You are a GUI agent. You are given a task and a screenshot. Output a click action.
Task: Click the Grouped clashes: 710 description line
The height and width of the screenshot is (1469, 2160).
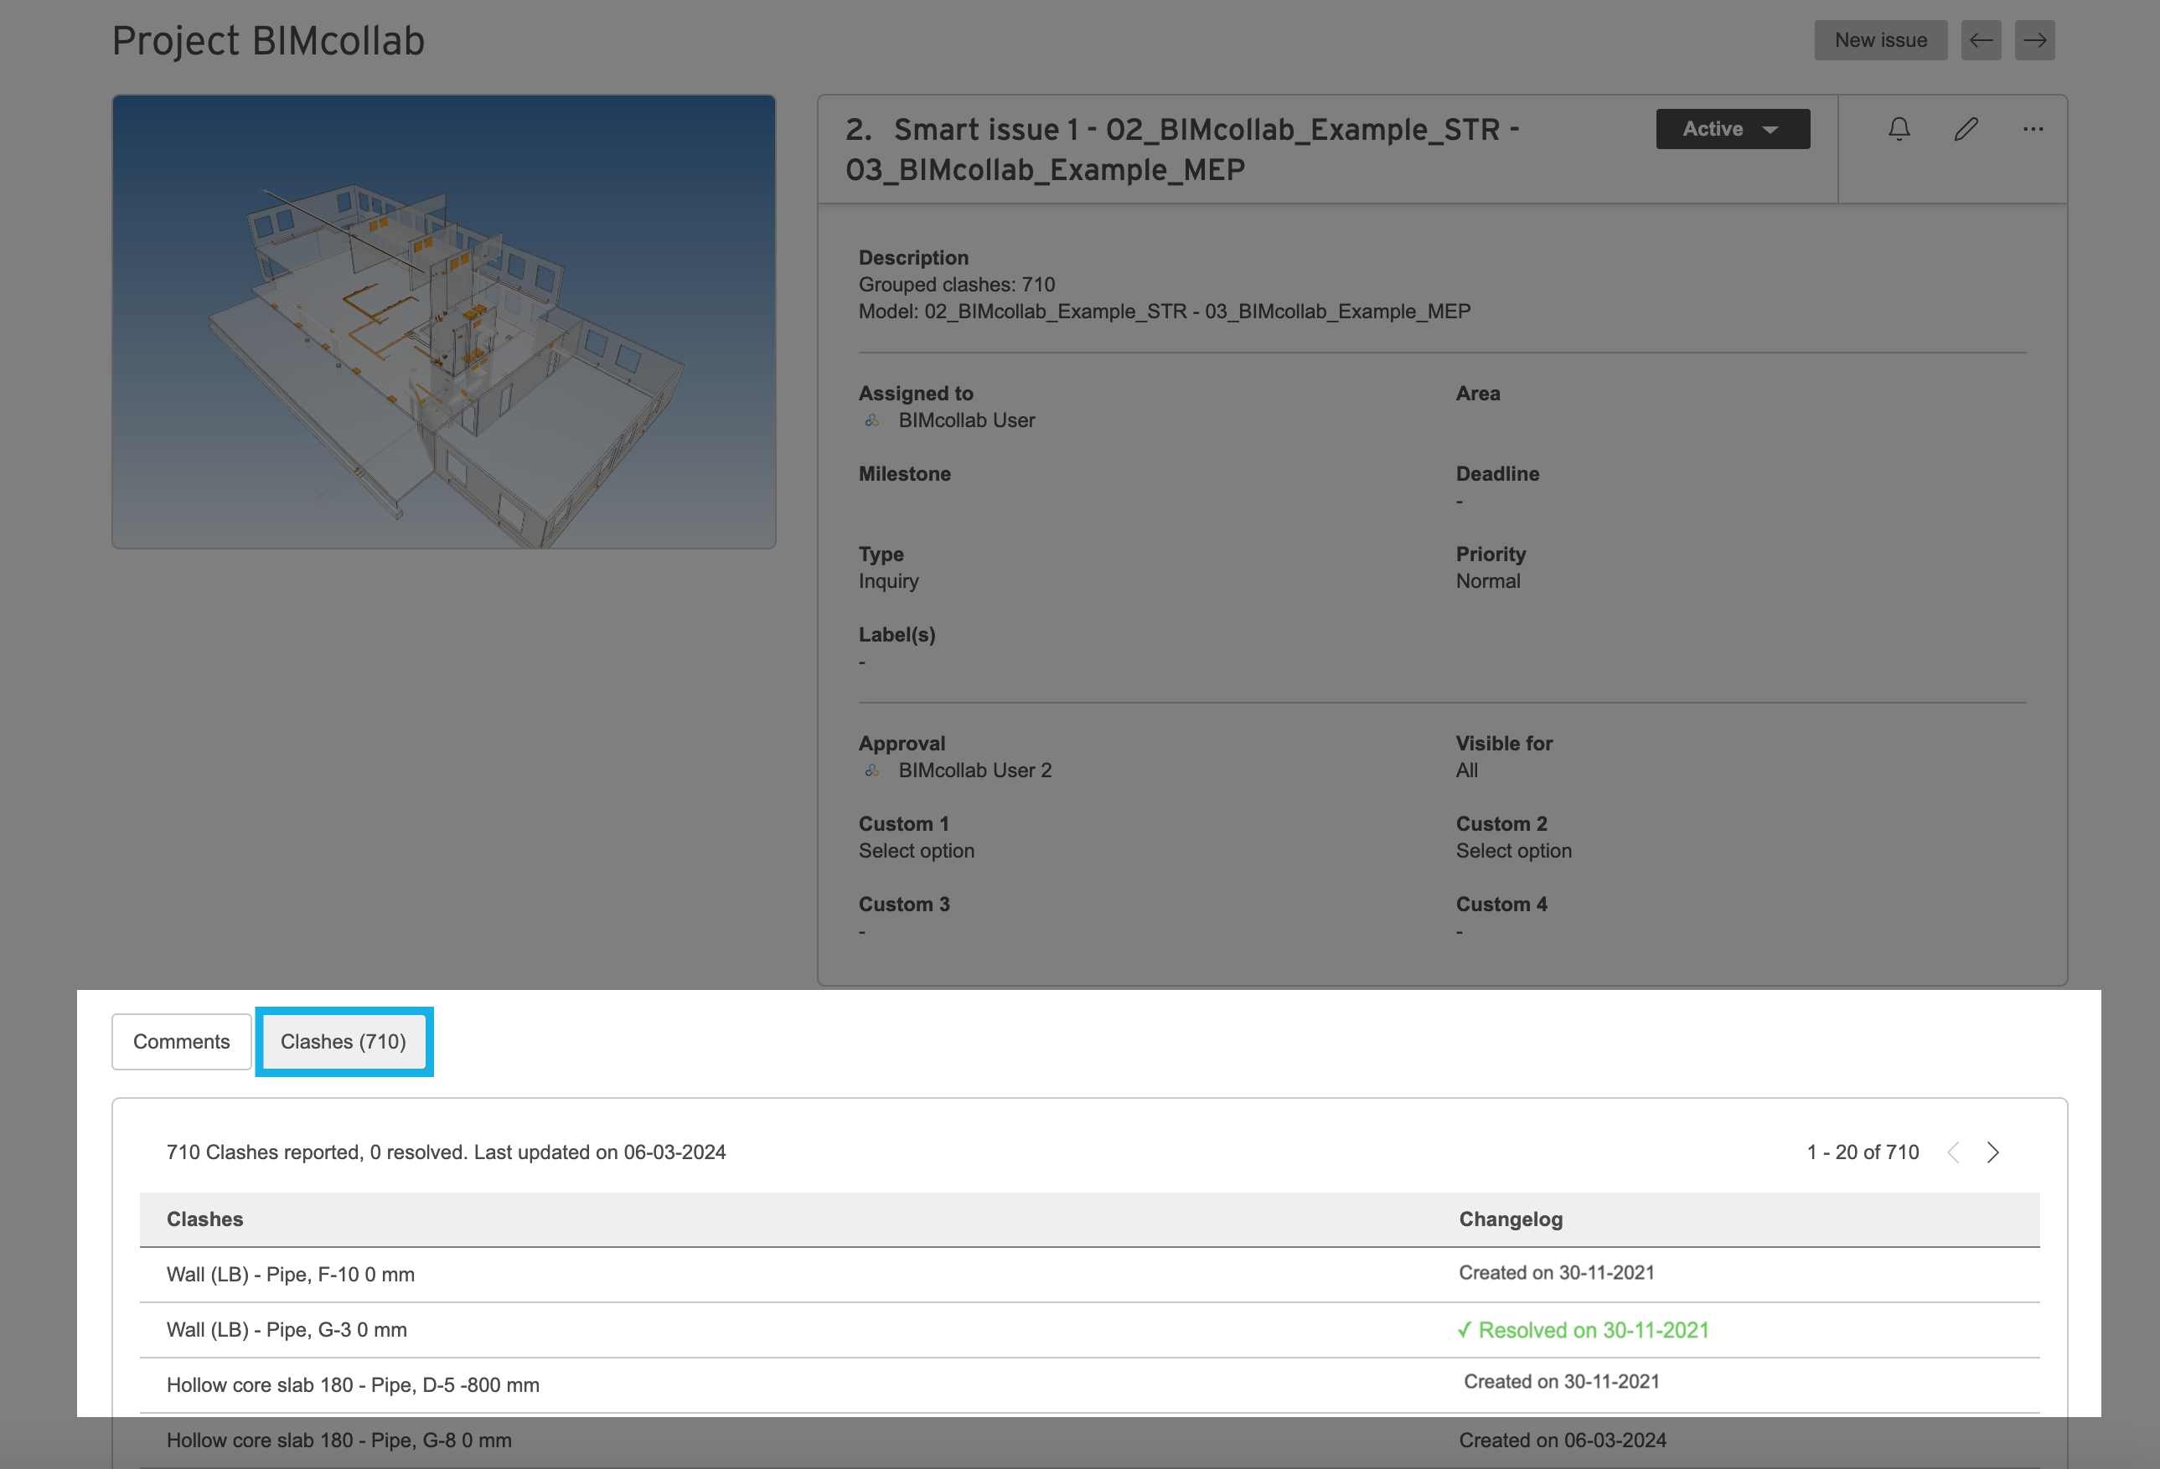coord(956,284)
